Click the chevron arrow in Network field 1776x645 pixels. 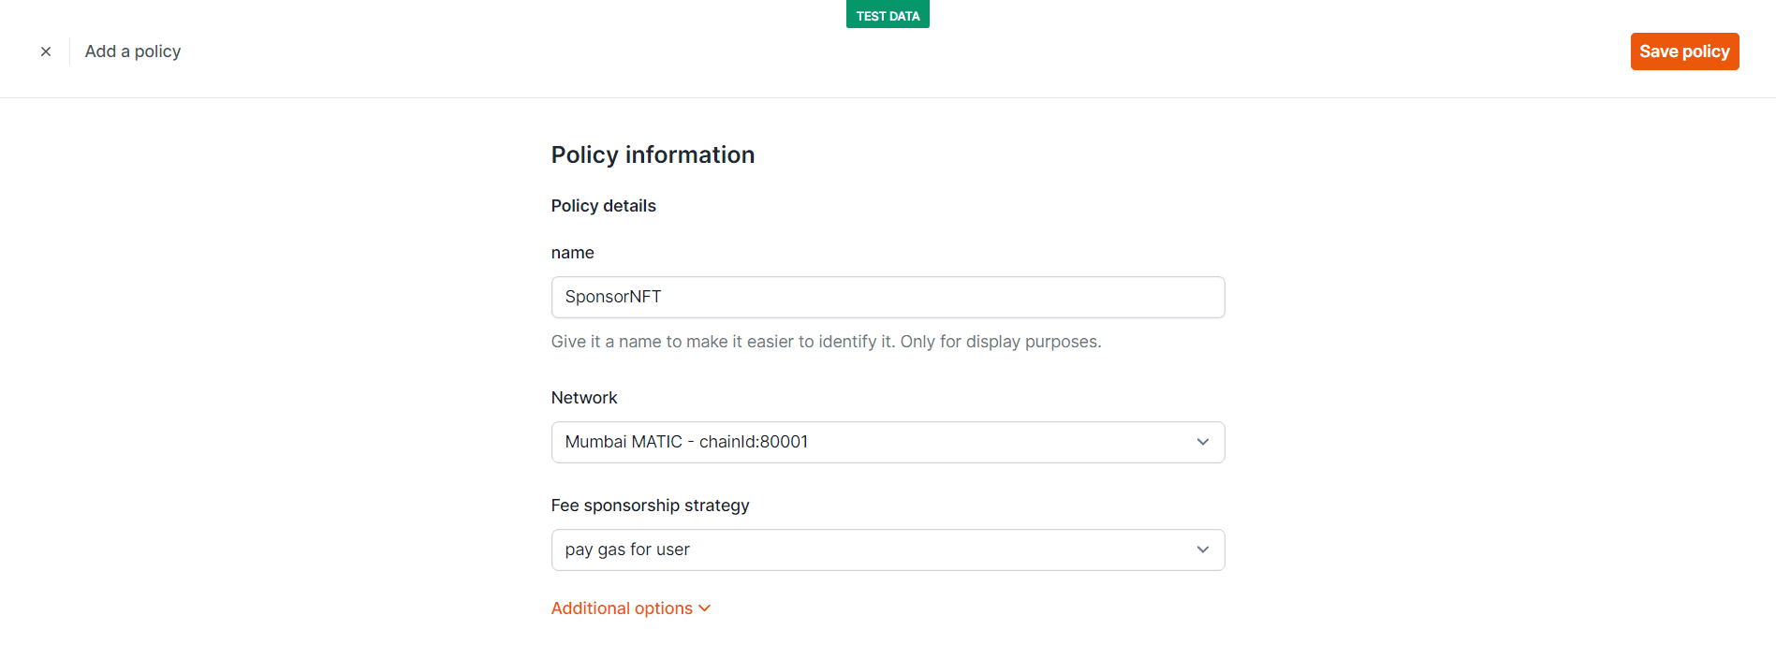coord(1202,442)
